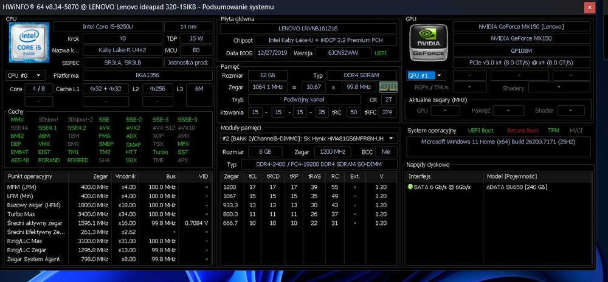This screenshot has height=282, width=608.
Task: Select the ADATA SU650 [240 GB] drive
Action: 516,187
